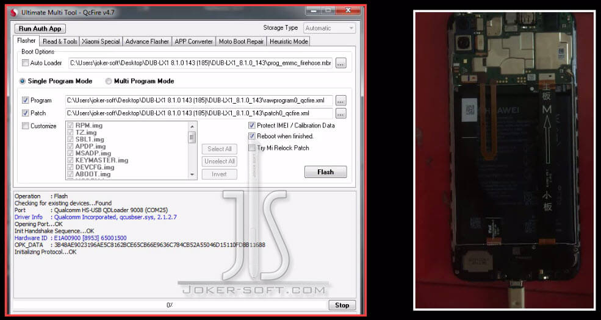Click the Run Auth App button
The image size is (601, 320).
coord(40,28)
